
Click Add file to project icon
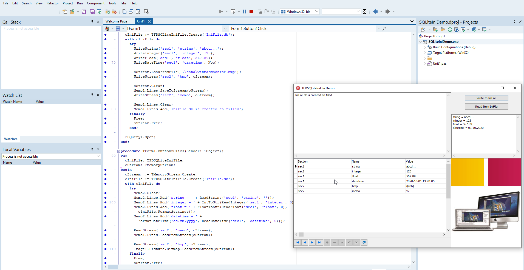click(x=108, y=12)
